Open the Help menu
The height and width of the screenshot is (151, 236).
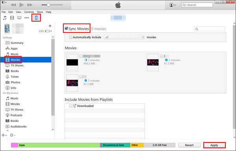click(49, 12)
